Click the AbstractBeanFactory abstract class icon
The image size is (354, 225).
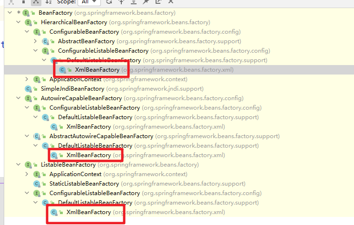(x=45, y=41)
